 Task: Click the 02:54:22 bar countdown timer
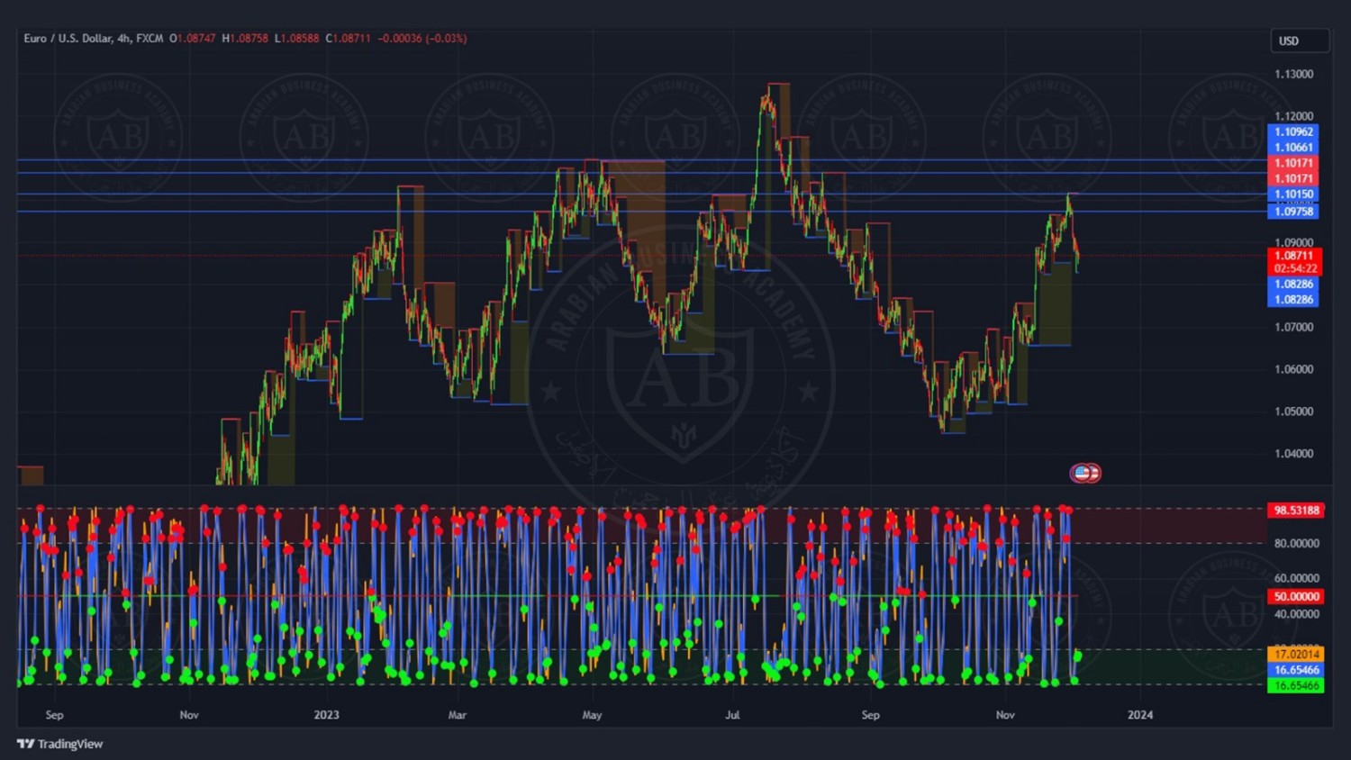pos(1293,268)
